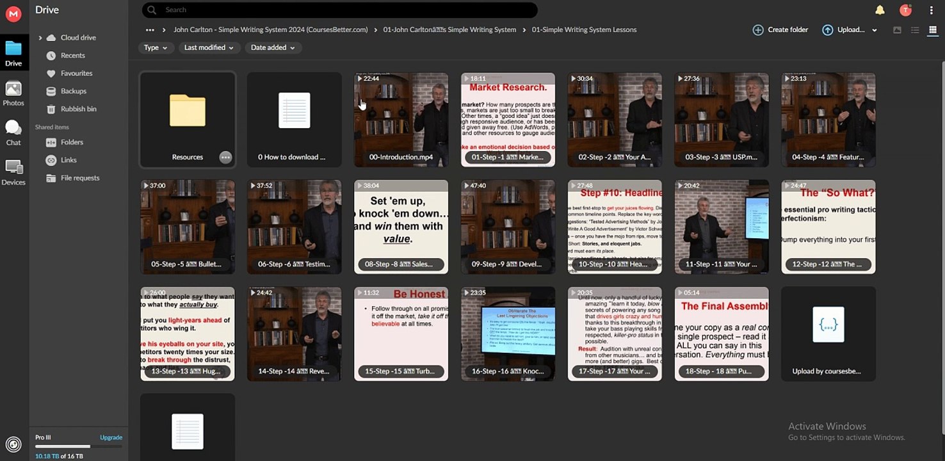The image size is (945, 461).
Task: Select the Resources folder
Action: [188, 120]
